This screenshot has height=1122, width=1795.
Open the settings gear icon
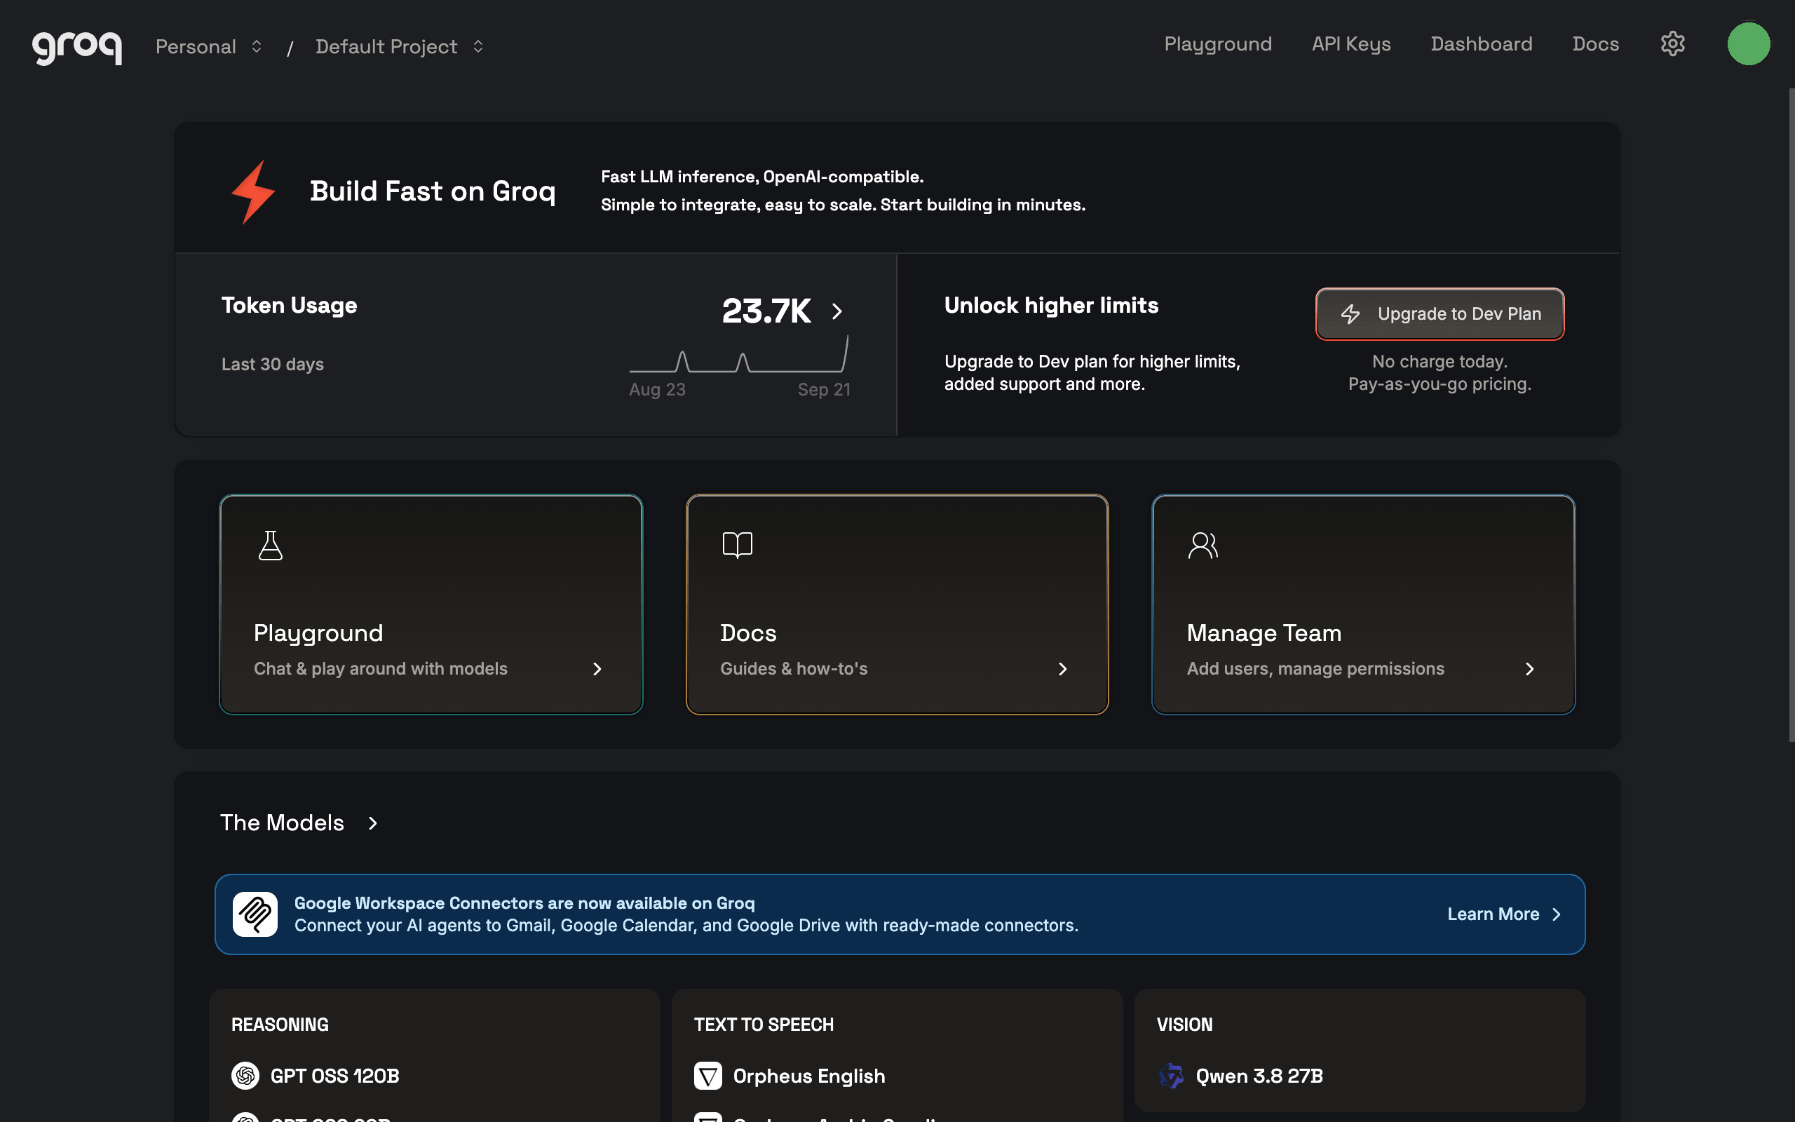pyautogui.click(x=1672, y=43)
